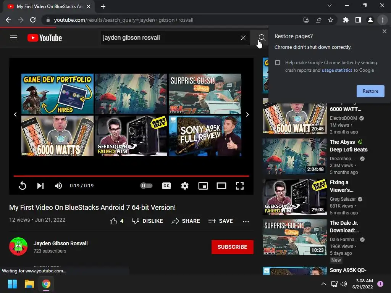The height and width of the screenshot is (293, 391).
Task: Open the usage statistics link
Action: click(x=337, y=70)
